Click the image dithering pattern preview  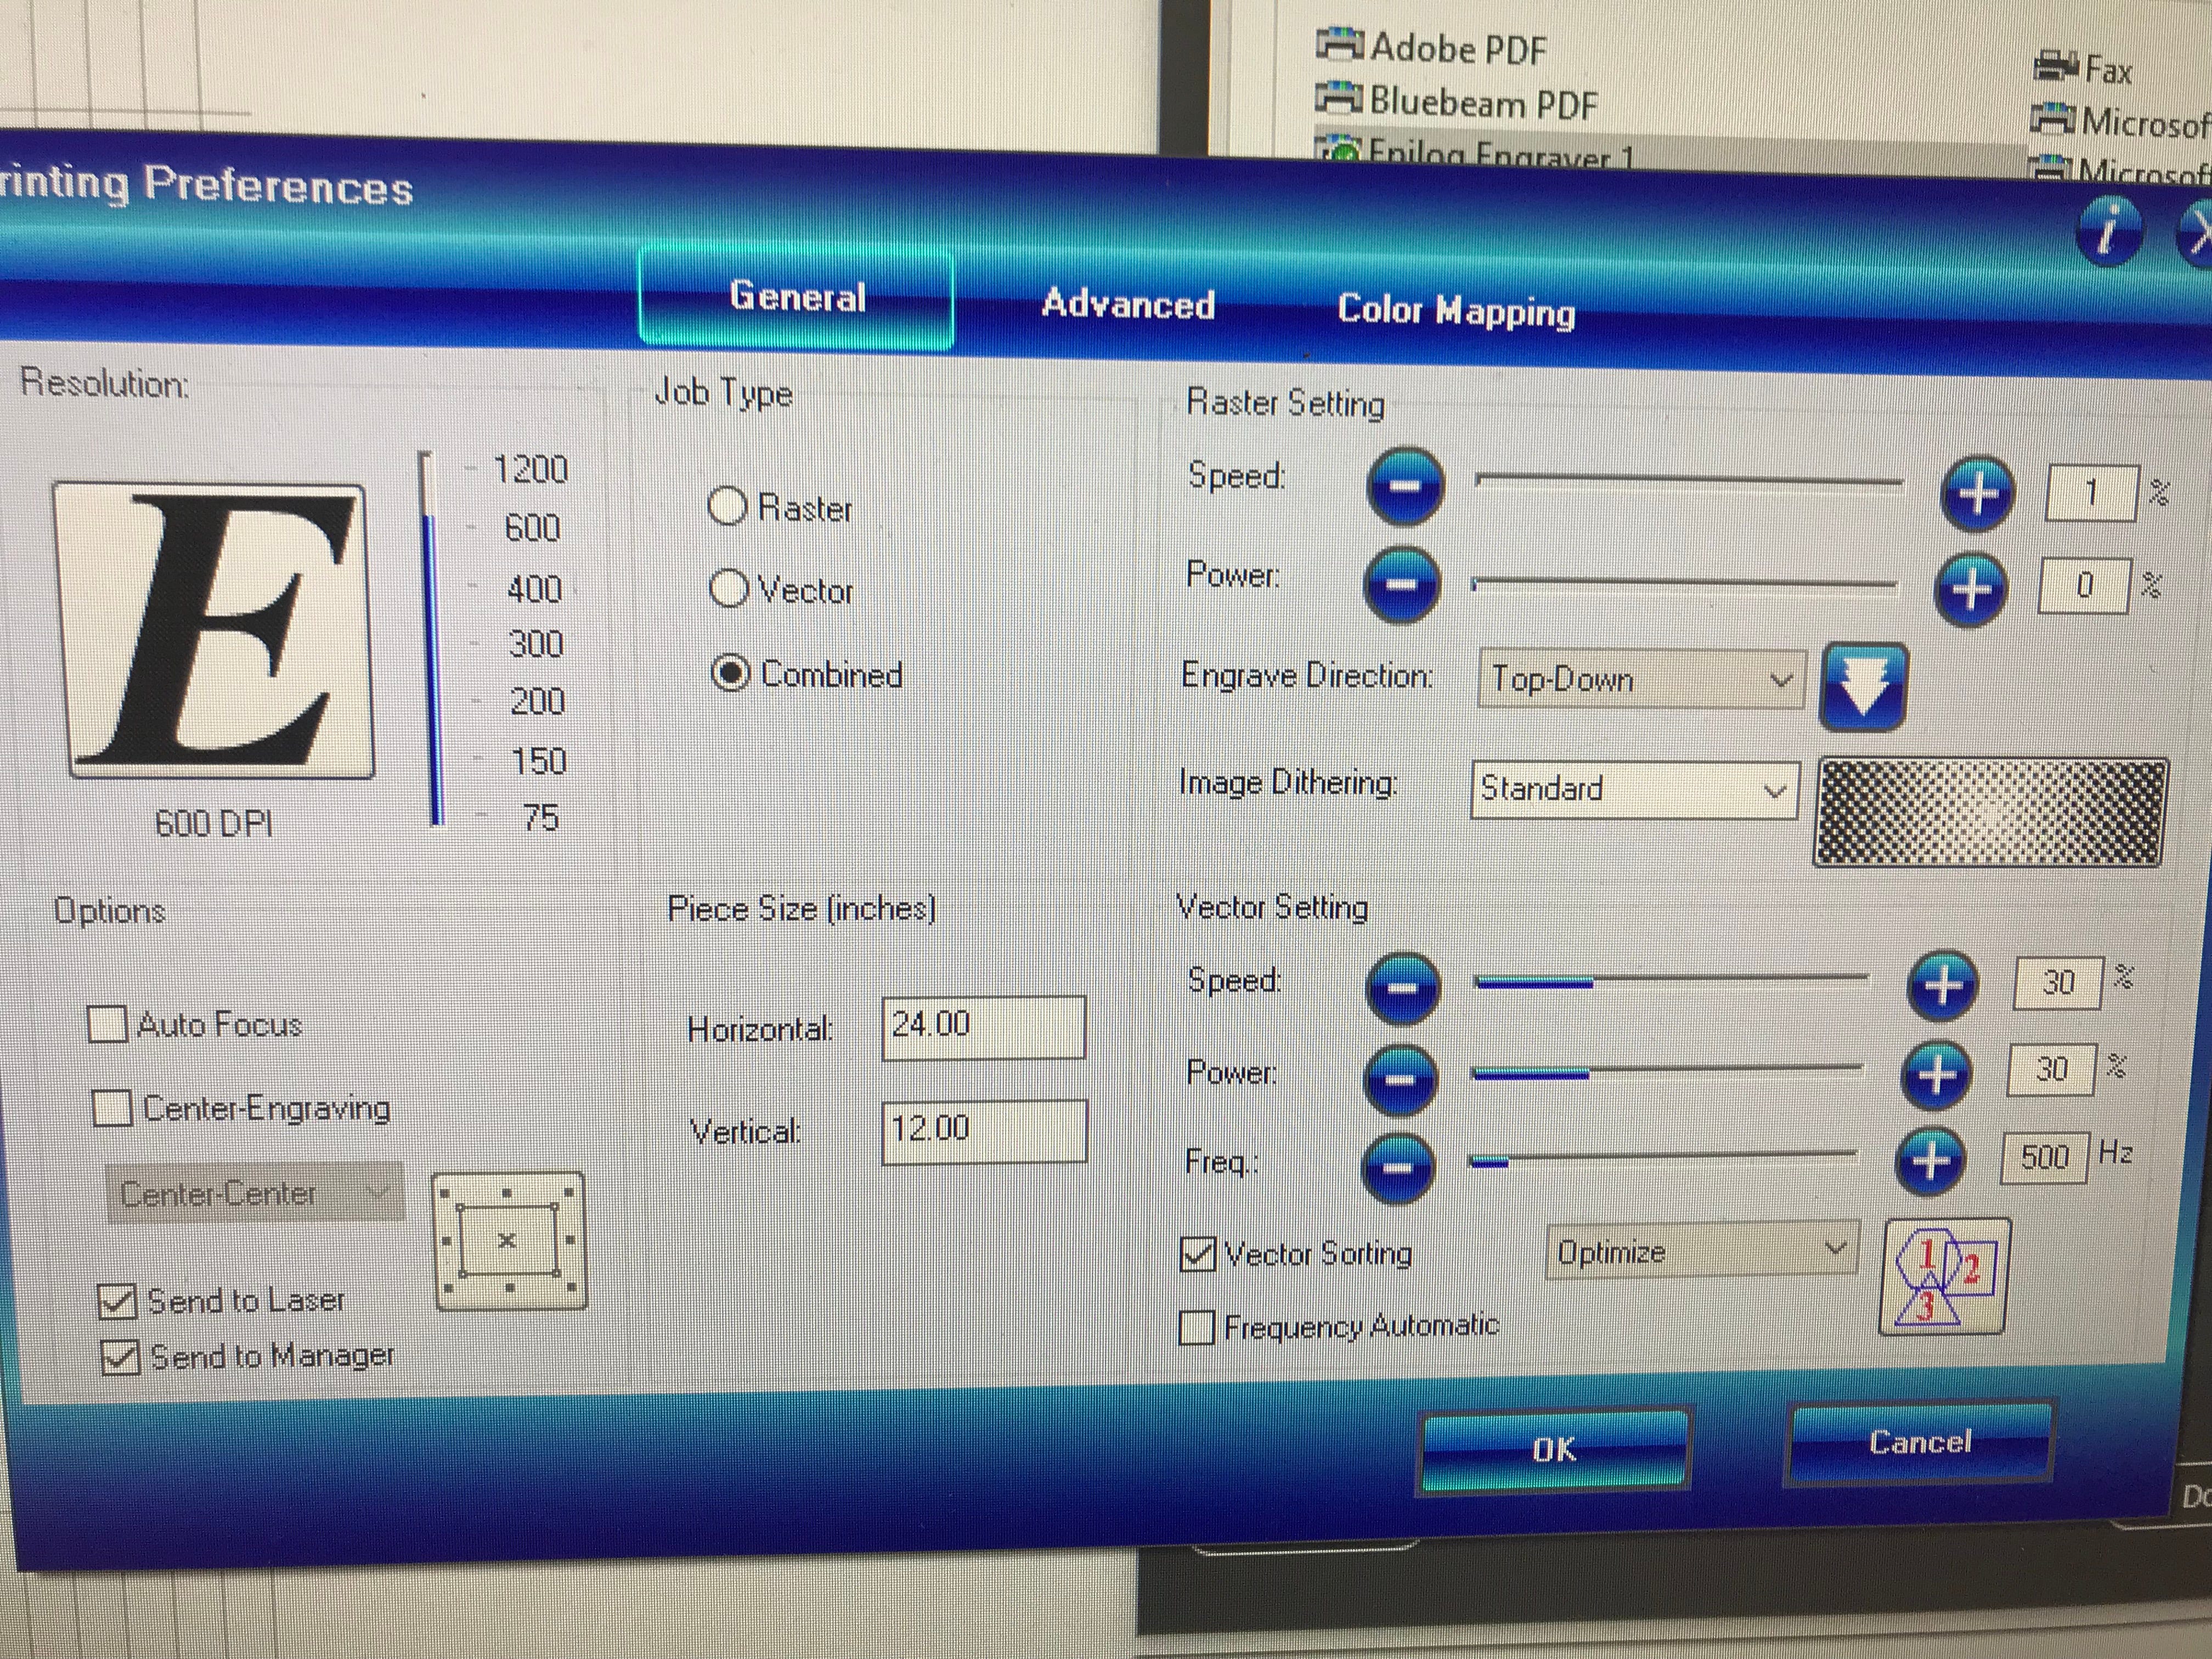pyautogui.click(x=1990, y=811)
